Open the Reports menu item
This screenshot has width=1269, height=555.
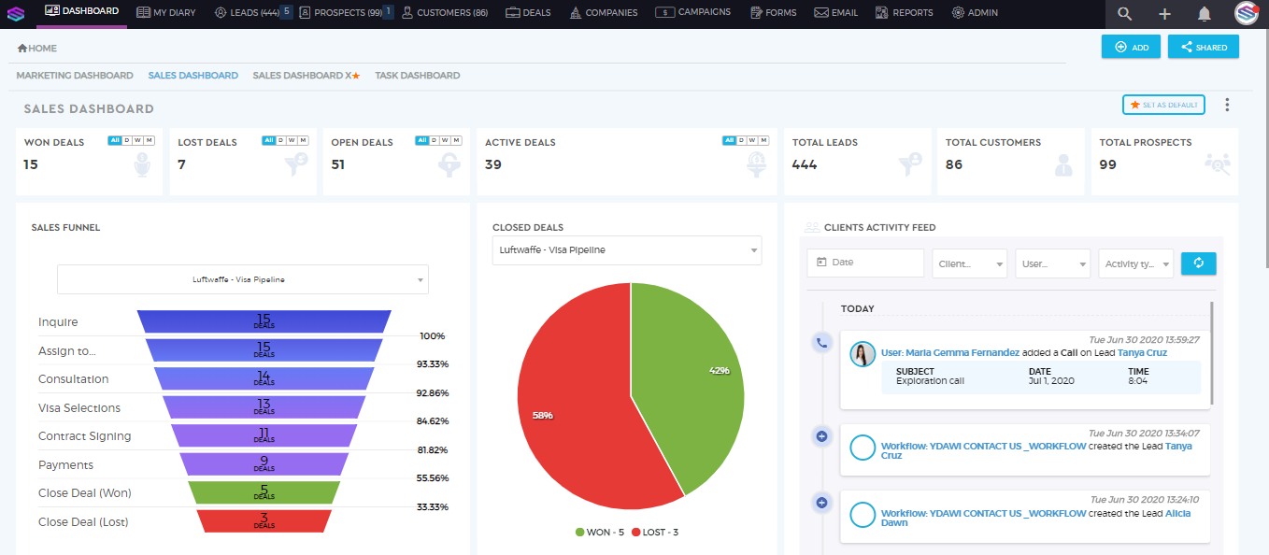click(x=905, y=13)
